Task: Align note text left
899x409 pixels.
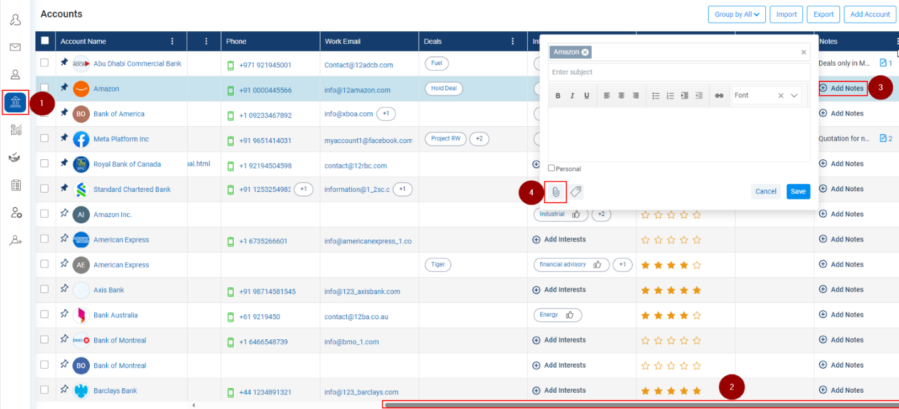Action: [607, 96]
